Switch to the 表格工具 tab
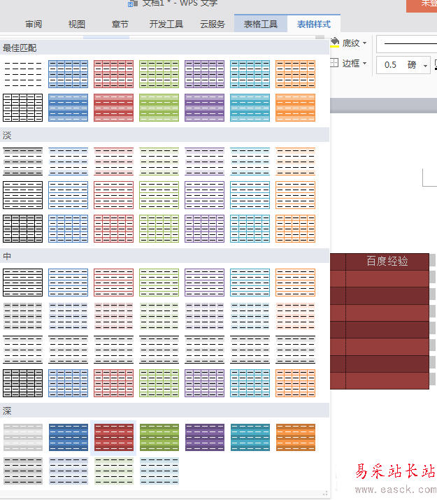 (x=261, y=24)
